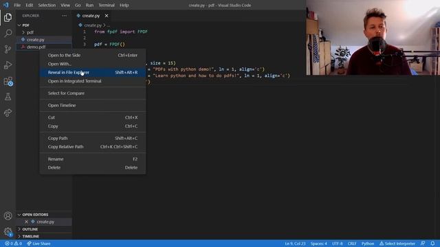Open the Testing flask icon
440x247 pixels.
click(8, 97)
